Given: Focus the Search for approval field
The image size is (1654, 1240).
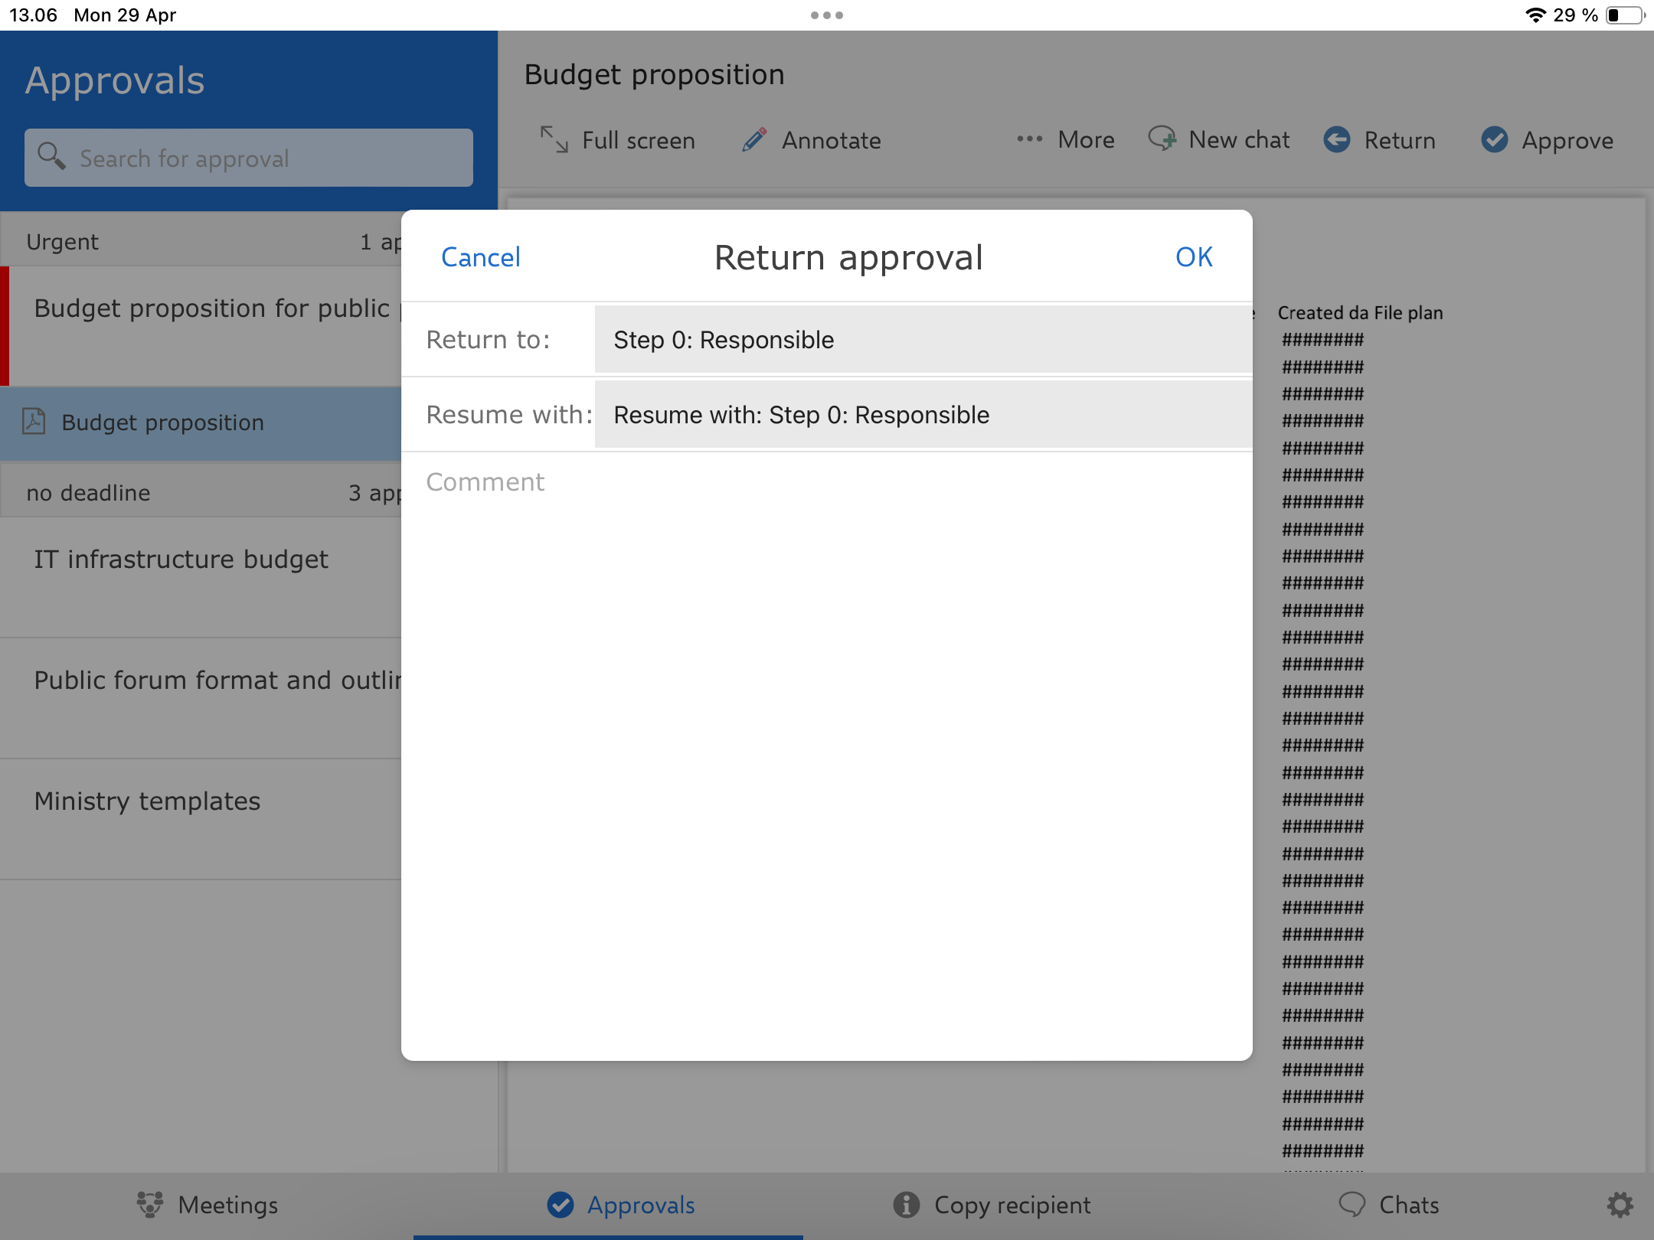Looking at the screenshot, I should pyautogui.click(x=268, y=158).
